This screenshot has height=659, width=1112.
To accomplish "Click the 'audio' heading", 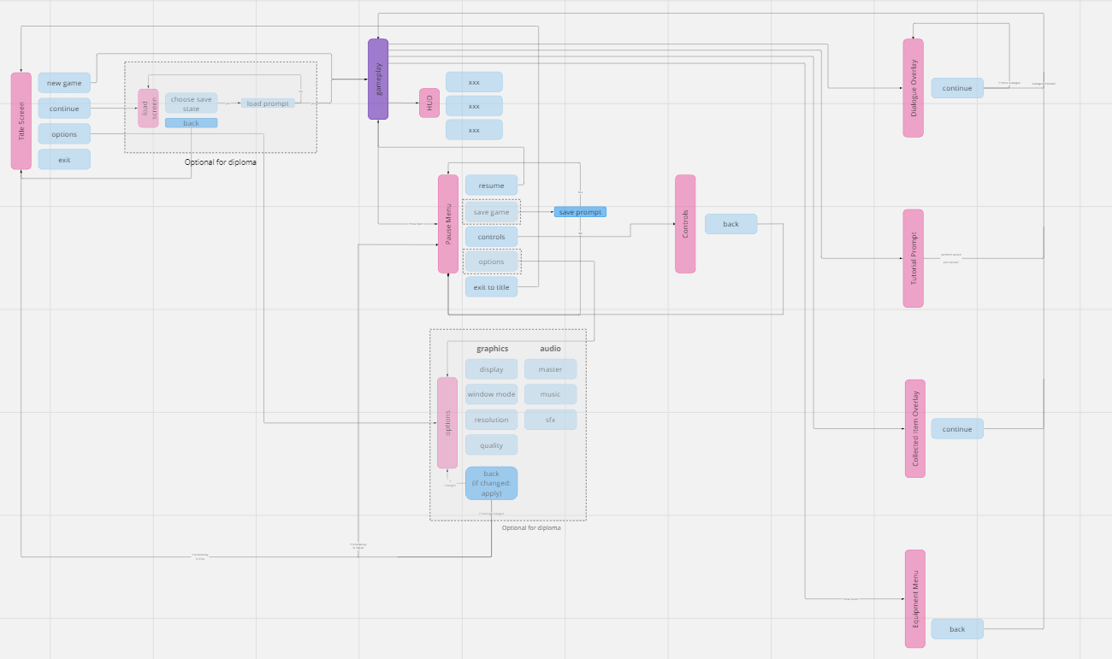I will click(x=551, y=349).
